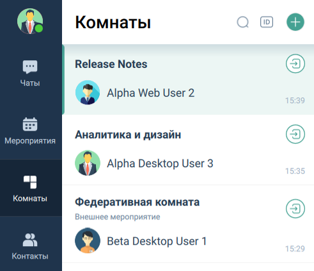Click the 15:35 timestamp
Image resolution: width=314 pixels, height=271 pixels.
tap(295, 171)
